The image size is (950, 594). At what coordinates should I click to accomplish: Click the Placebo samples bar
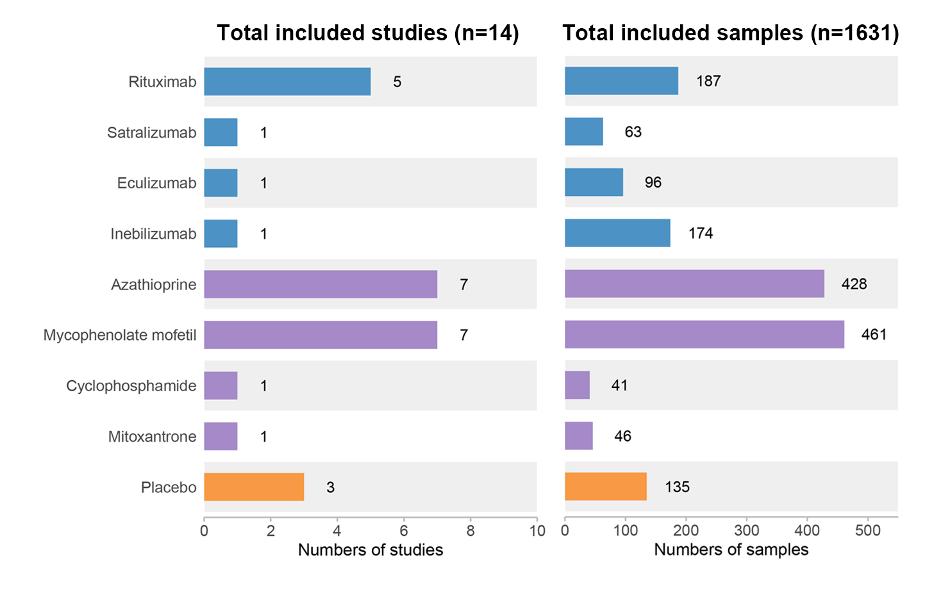click(606, 486)
